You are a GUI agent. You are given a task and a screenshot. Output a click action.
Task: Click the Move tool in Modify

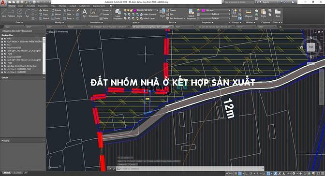click(44, 10)
